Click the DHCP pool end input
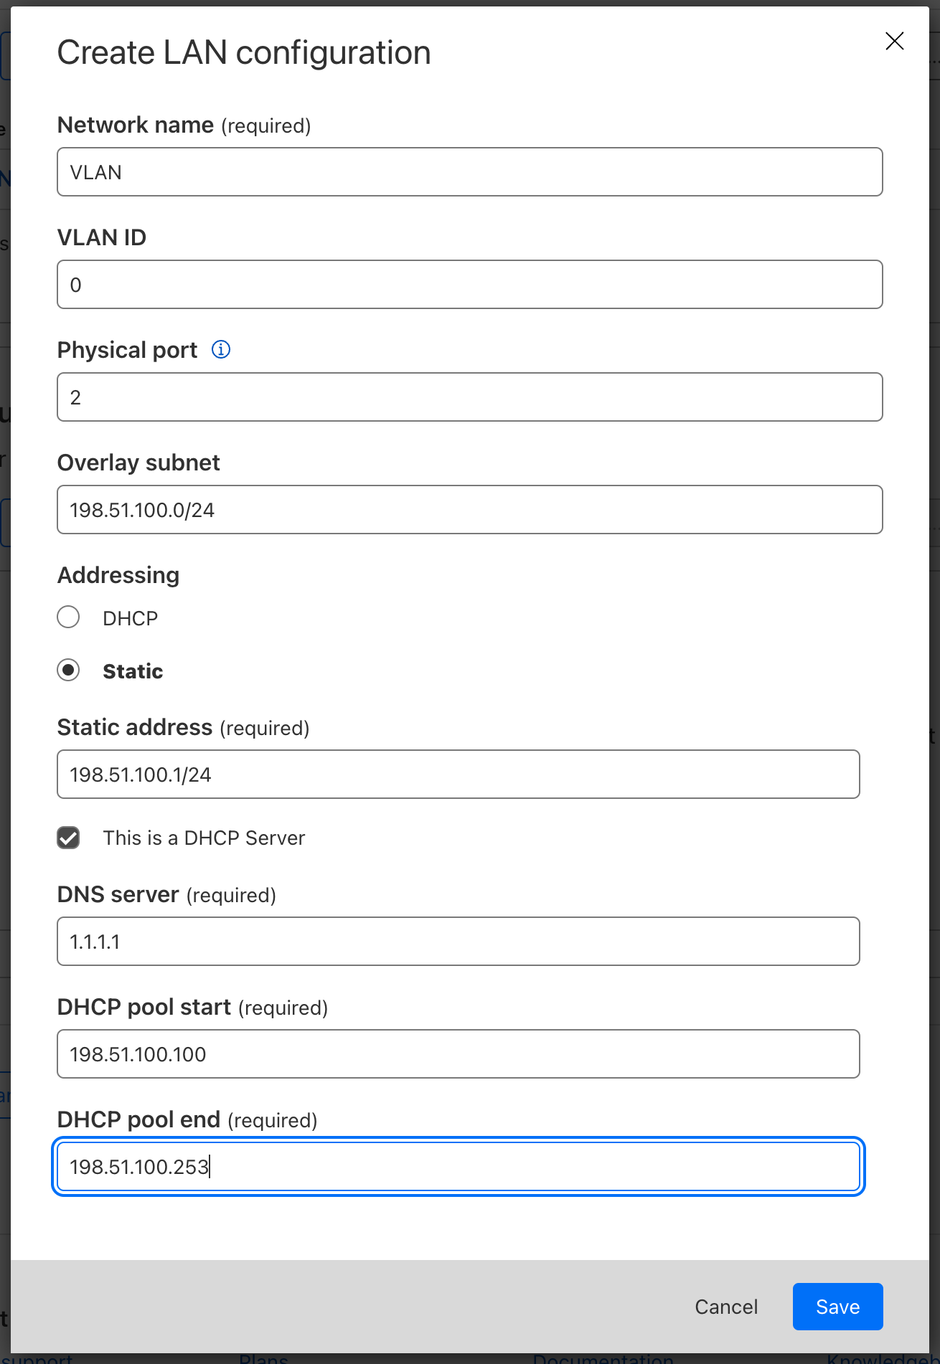The height and width of the screenshot is (1364, 940). point(458,1167)
